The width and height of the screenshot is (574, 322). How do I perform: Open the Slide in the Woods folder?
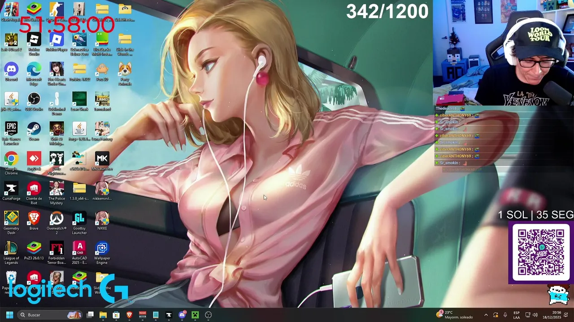tap(125, 44)
